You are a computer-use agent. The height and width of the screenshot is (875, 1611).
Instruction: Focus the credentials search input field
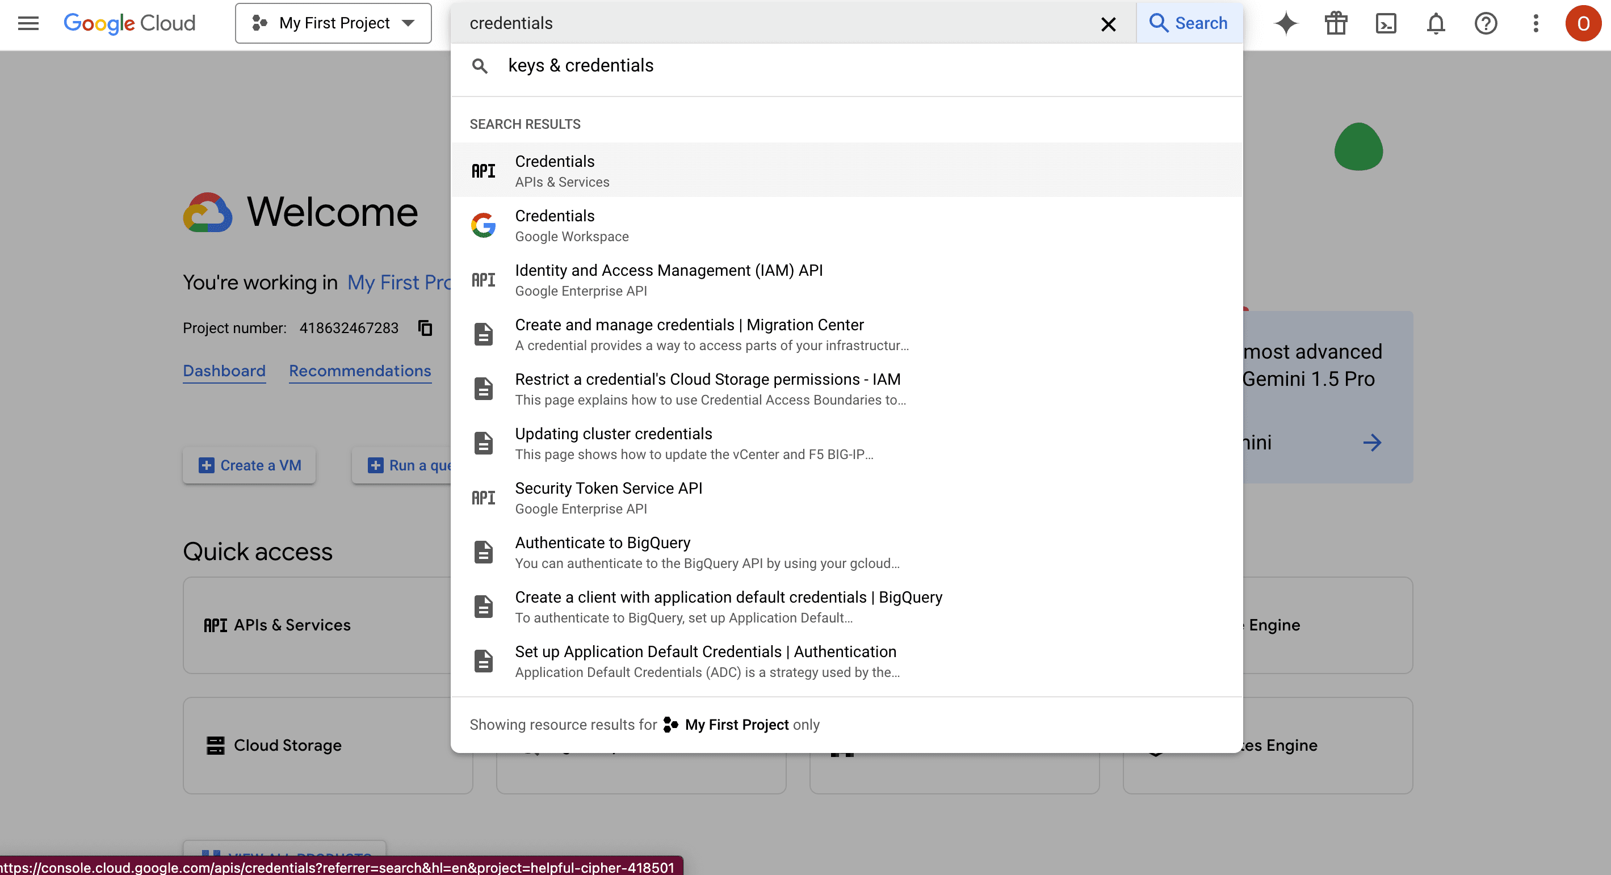point(775,23)
